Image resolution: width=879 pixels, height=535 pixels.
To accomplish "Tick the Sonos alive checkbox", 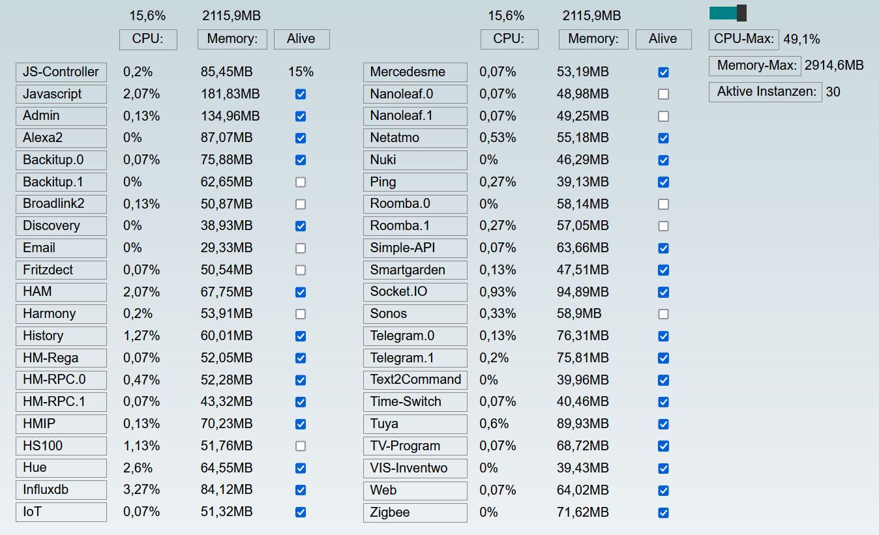I will tap(663, 313).
